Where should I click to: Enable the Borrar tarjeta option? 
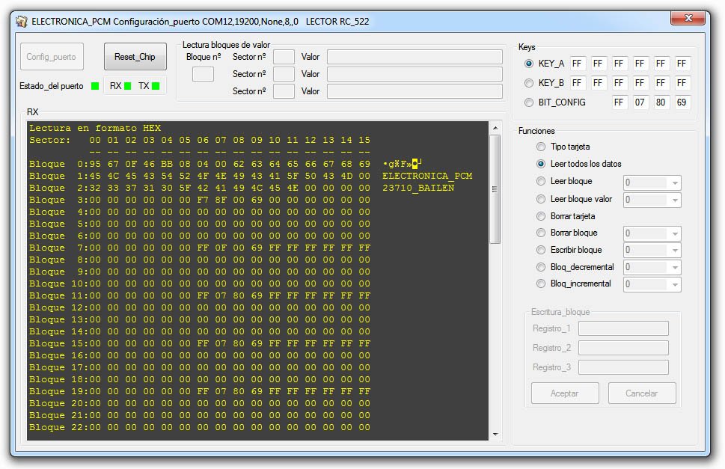click(x=541, y=215)
